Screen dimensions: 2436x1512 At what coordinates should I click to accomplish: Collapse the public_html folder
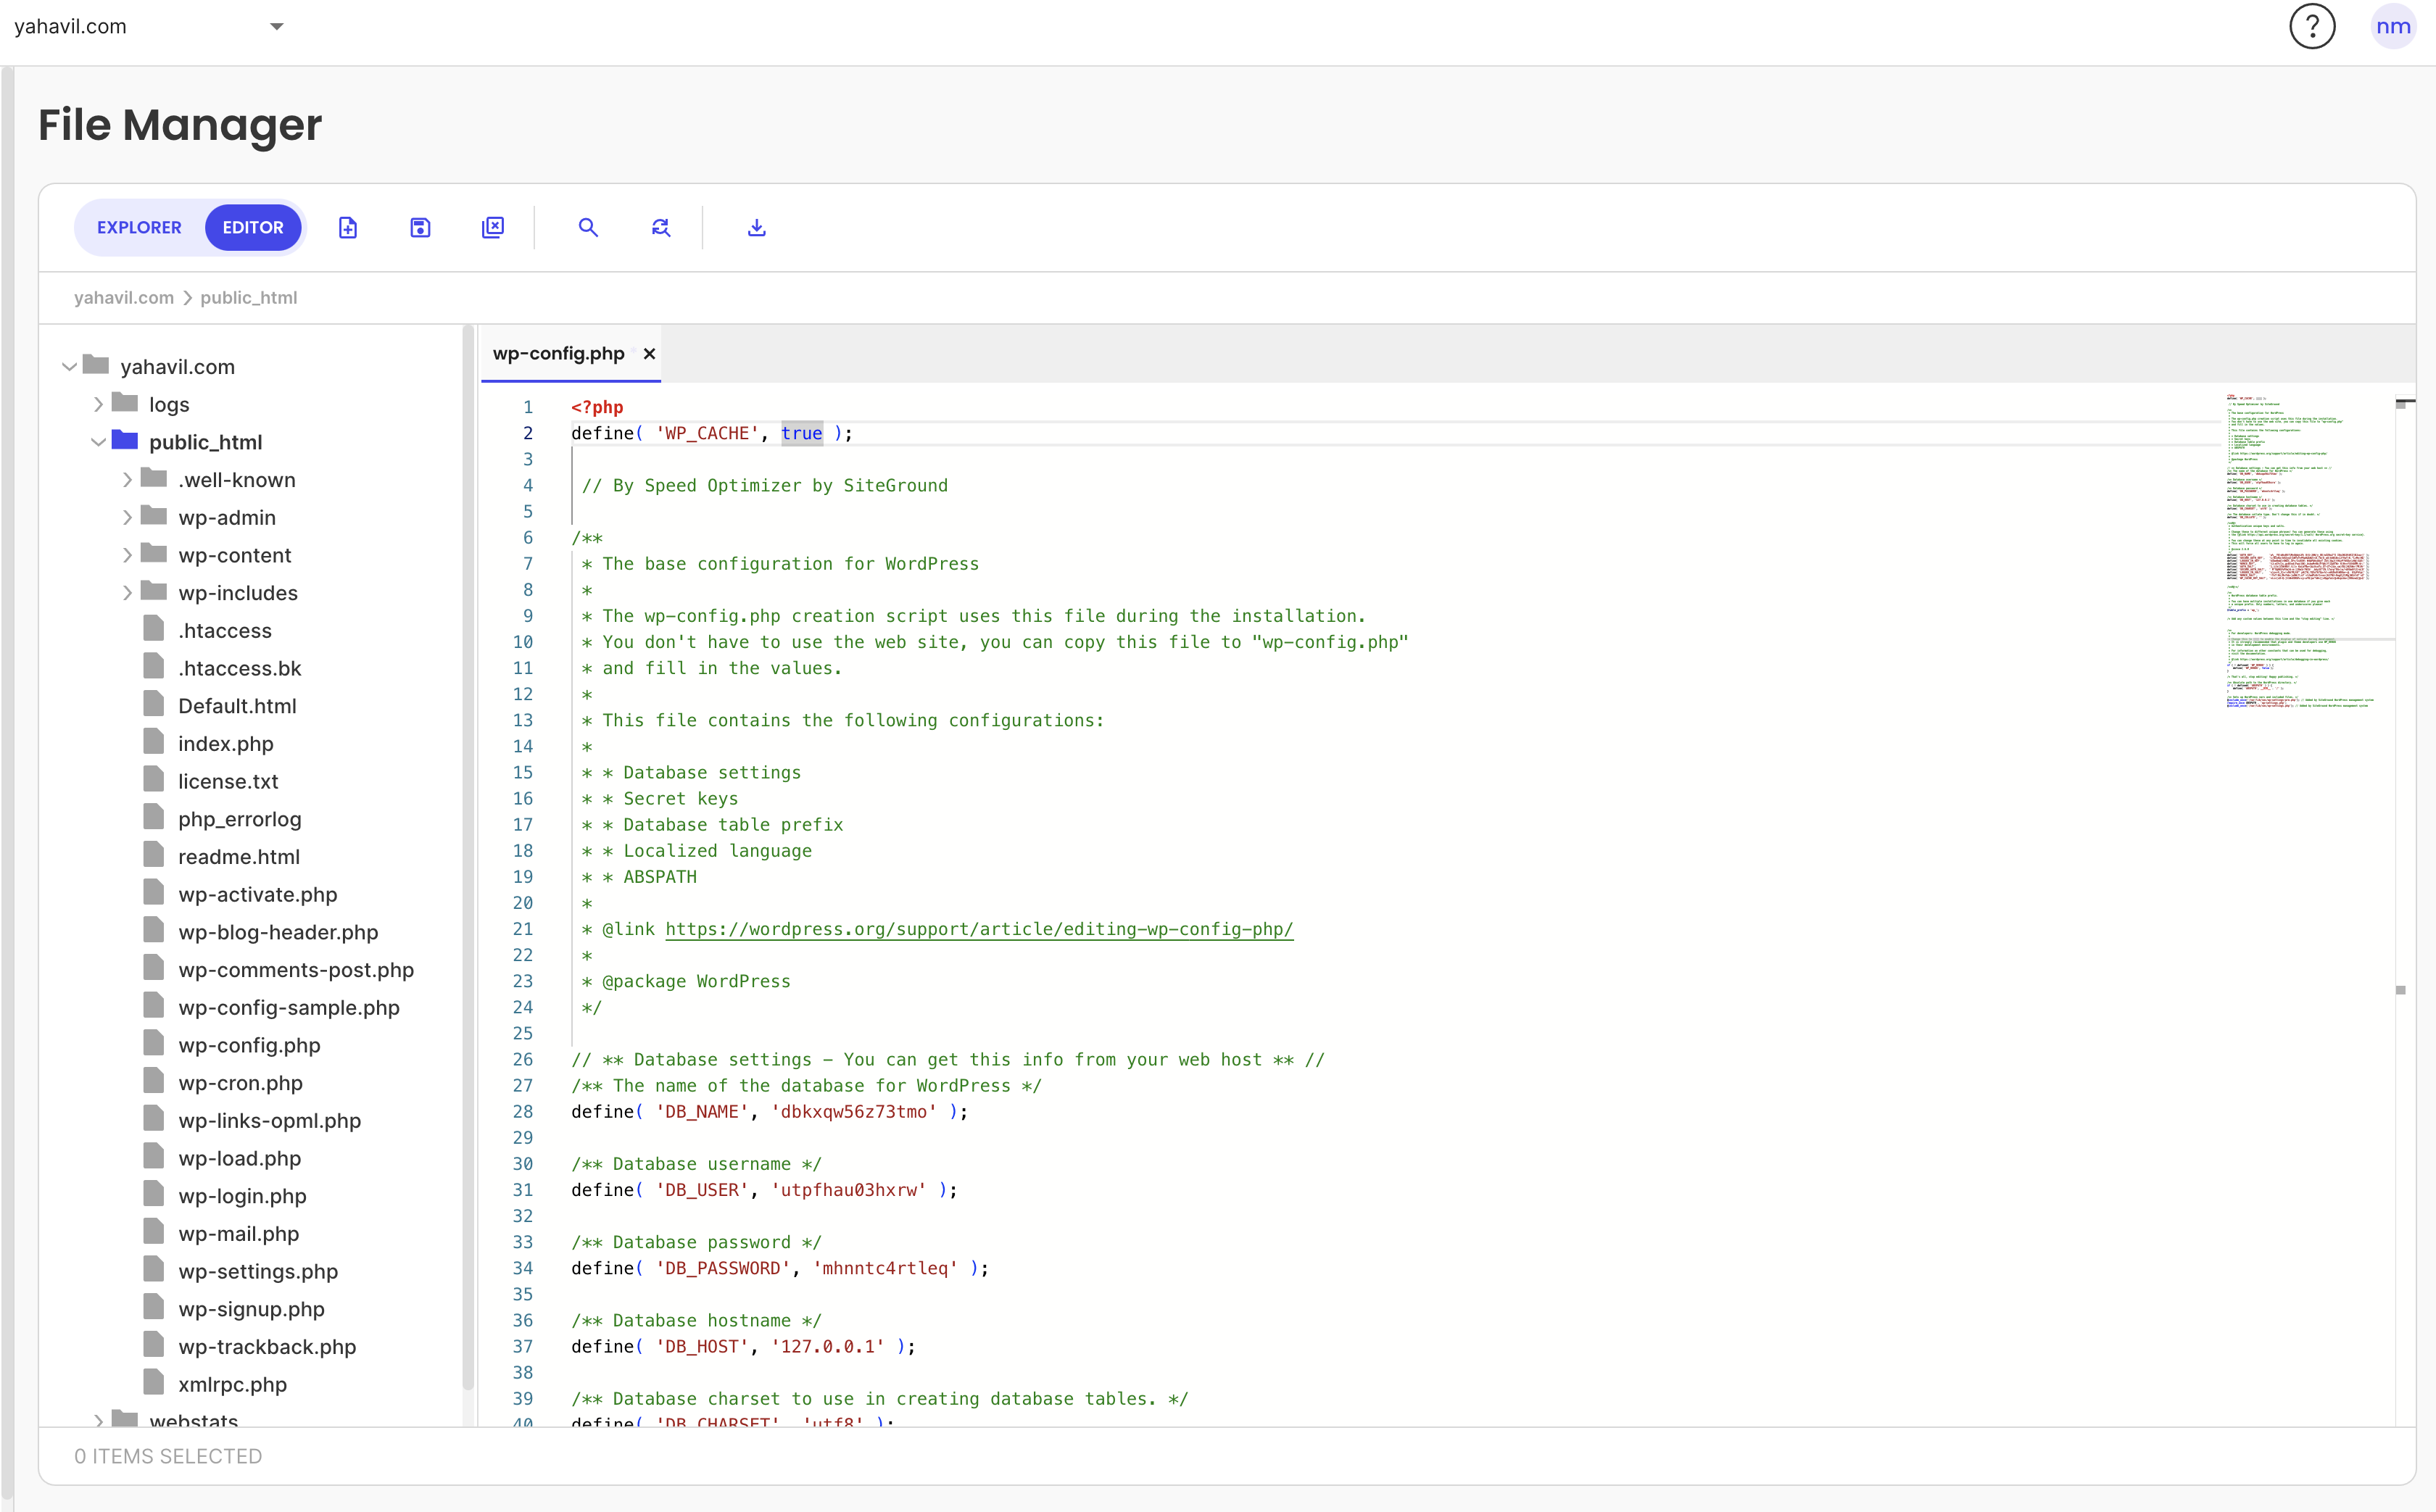[98, 442]
